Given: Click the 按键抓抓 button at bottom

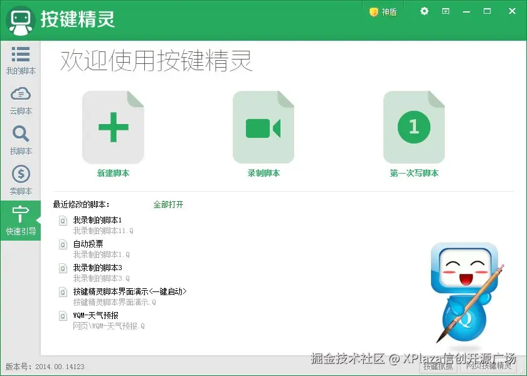Looking at the screenshot, I should pyautogui.click(x=439, y=366).
